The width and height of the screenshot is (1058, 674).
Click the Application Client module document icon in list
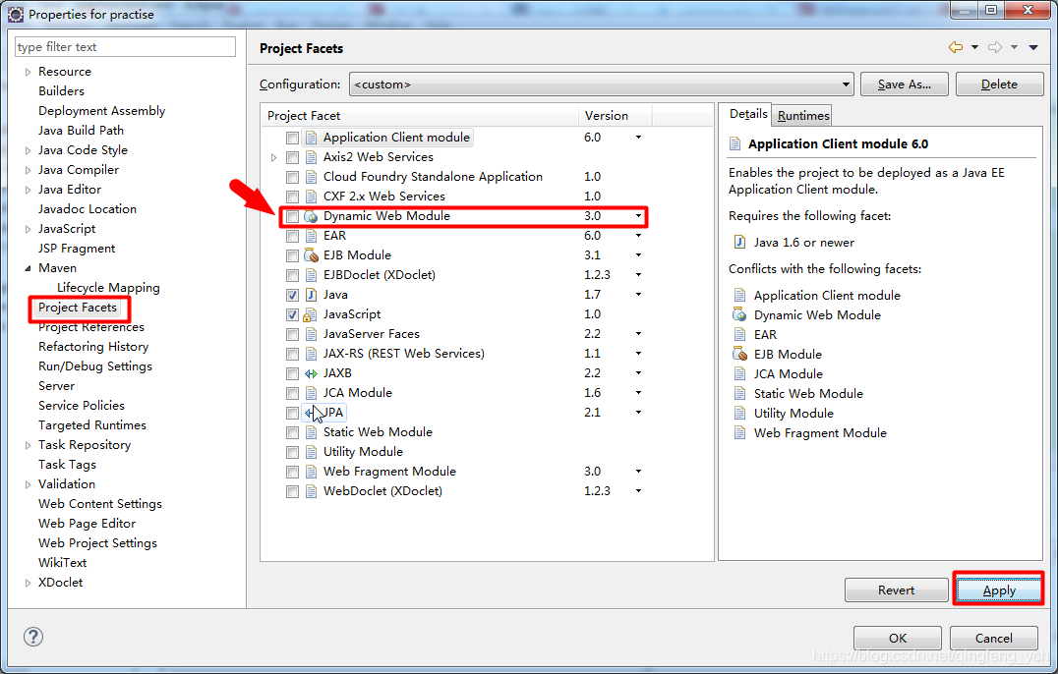pyautogui.click(x=311, y=138)
